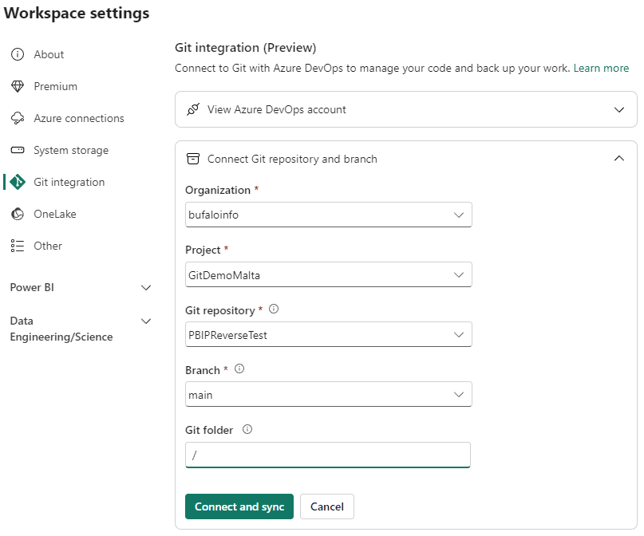
Task: Click the info icon next to Branch
Action: (239, 369)
